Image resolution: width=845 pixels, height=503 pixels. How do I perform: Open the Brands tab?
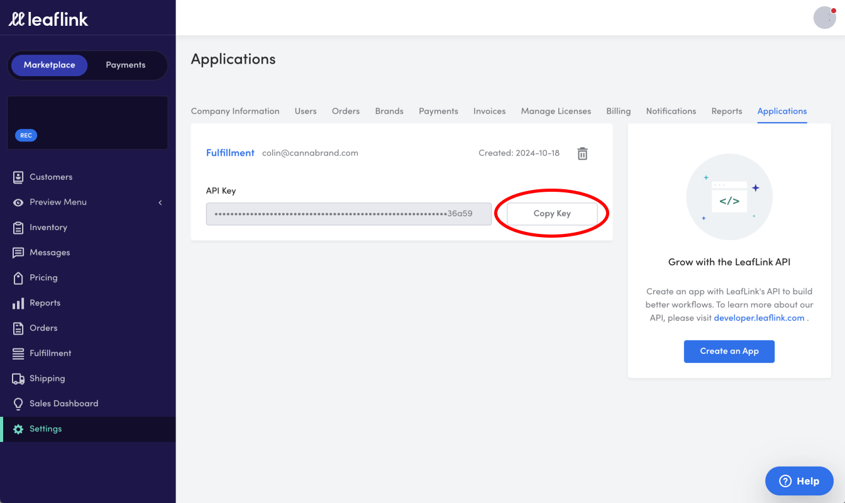(389, 111)
